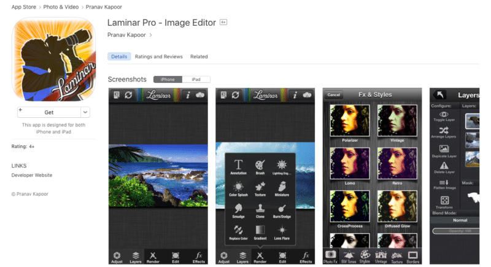This screenshot has width=491, height=267.
Task: Open the Details tab
Action: tap(119, 56)
